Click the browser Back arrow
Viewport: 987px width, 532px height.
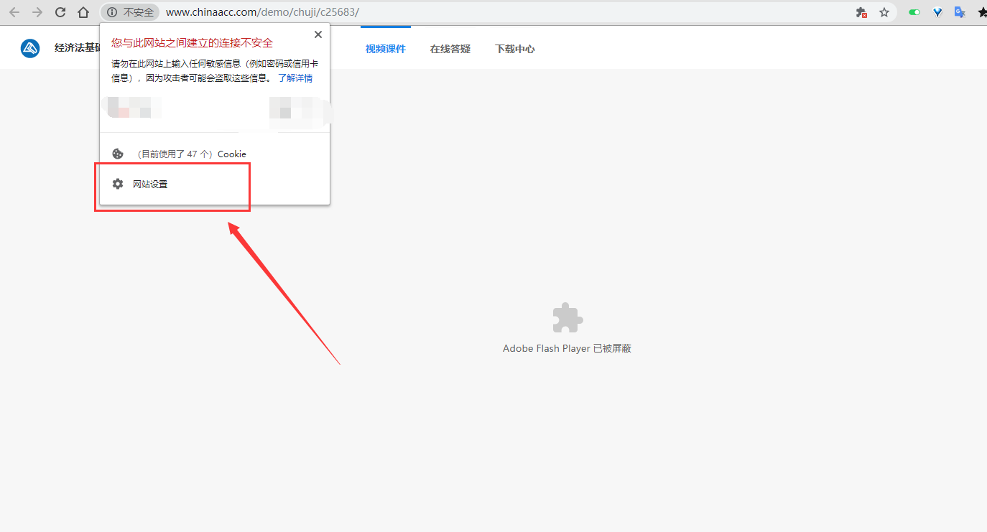[x=14, y=12]
